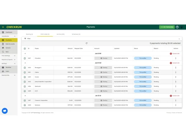Open the Privacy link in footer
The height and width of the screenshot is (140, 186).
click(x=169, y=113)
